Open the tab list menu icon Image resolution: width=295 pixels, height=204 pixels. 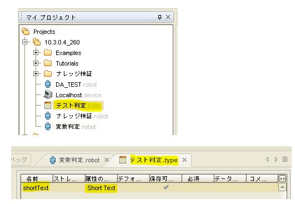click(285, 160)
